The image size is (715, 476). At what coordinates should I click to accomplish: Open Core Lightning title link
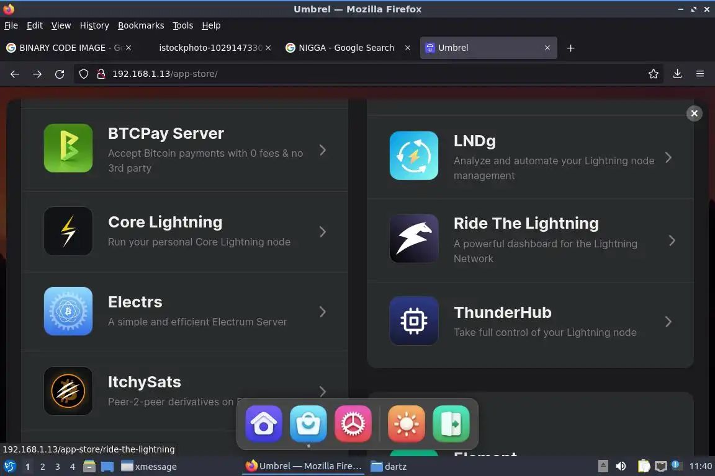tap(165, 222)
